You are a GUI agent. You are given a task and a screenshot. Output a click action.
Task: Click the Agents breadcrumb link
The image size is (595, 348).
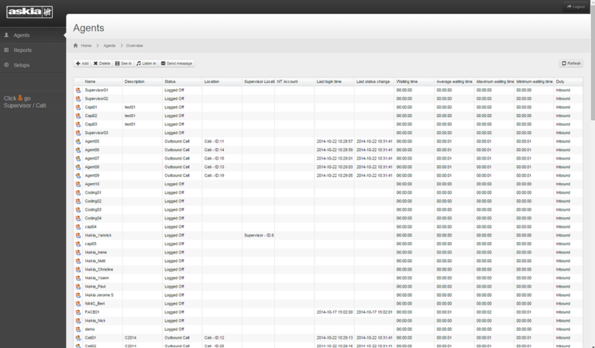(109, 46)
